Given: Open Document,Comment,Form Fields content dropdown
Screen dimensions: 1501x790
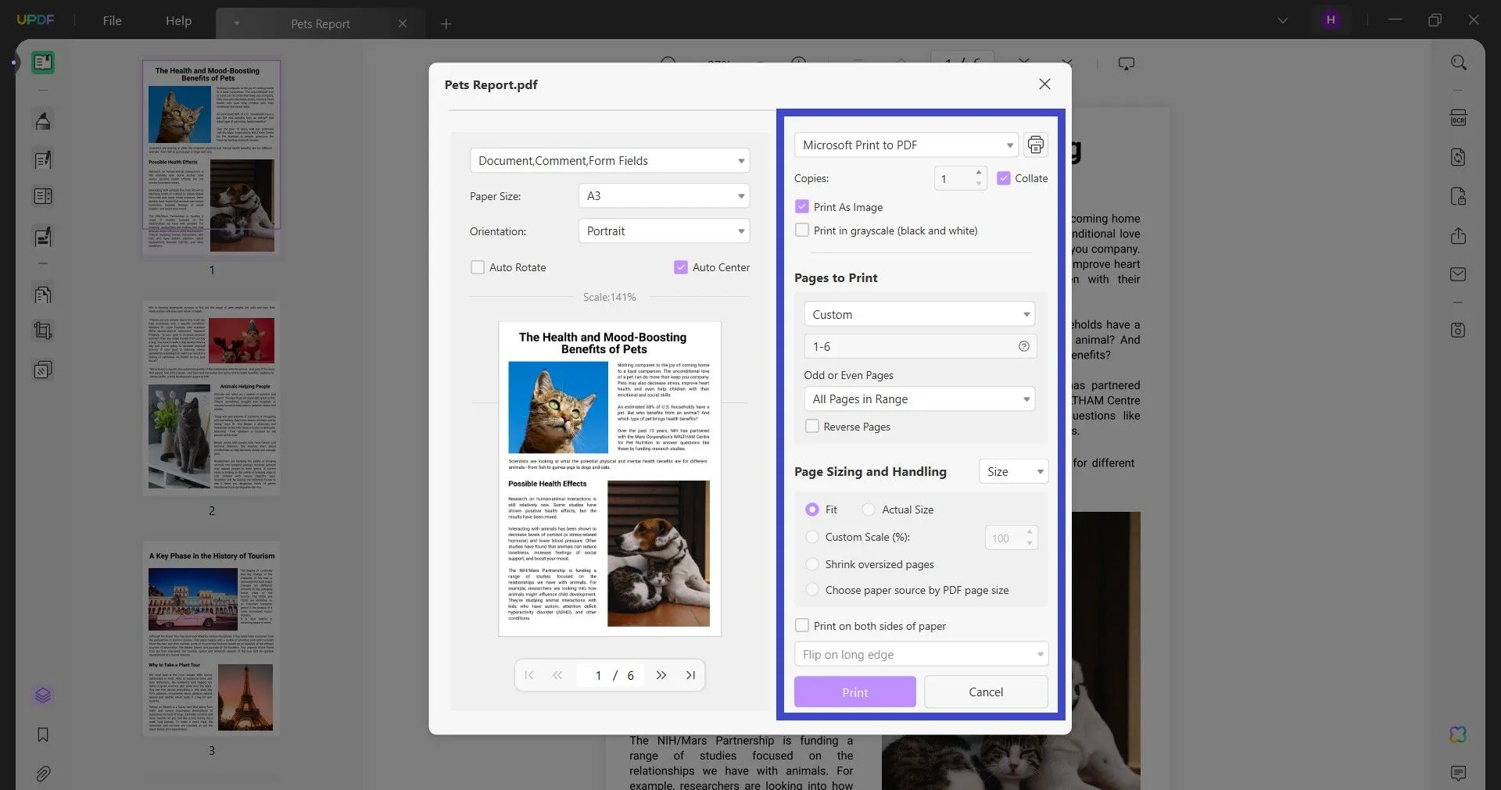Looking at the screenshot, I should point(610,160).
